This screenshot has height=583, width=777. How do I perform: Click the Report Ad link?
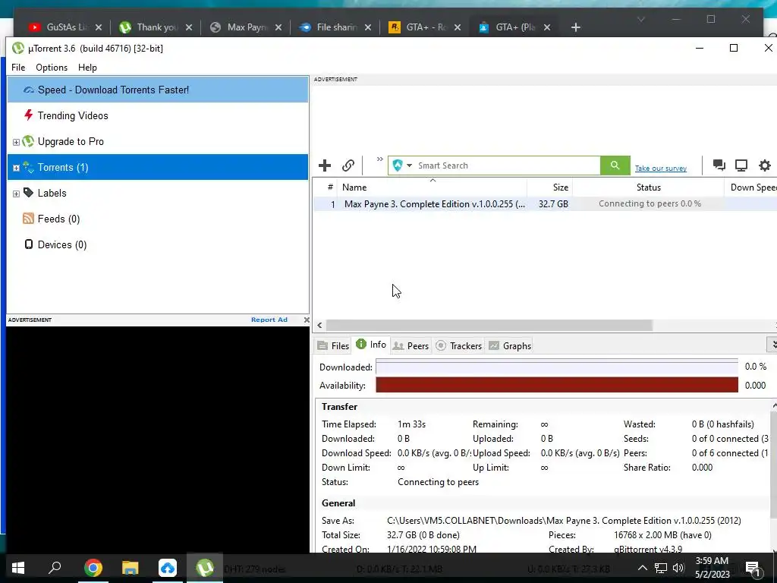coord(269,320)
